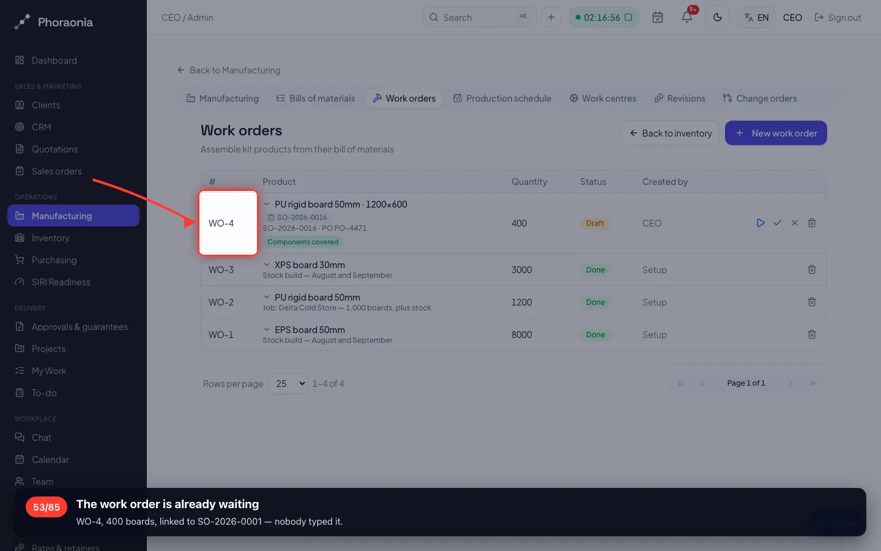Expand the PU rigid board 50mm · 1200×600 row
881x551 pixels.
pos(267,204)
